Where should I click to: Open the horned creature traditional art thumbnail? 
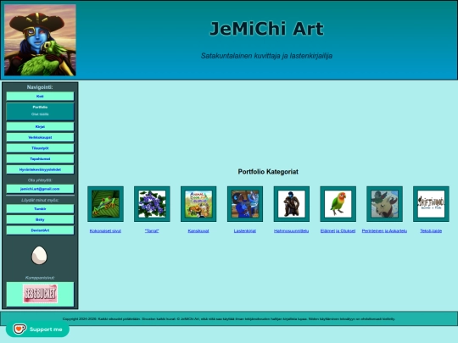coord(384,204)
